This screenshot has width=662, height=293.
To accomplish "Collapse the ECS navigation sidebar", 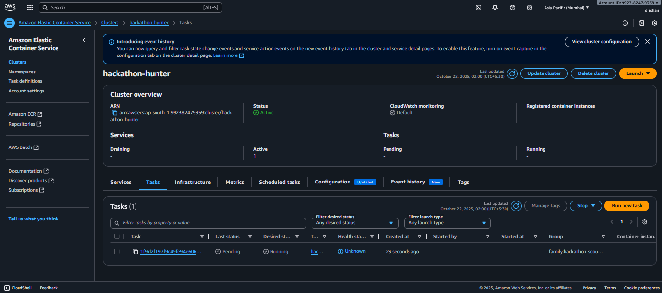I will (84, 40).
